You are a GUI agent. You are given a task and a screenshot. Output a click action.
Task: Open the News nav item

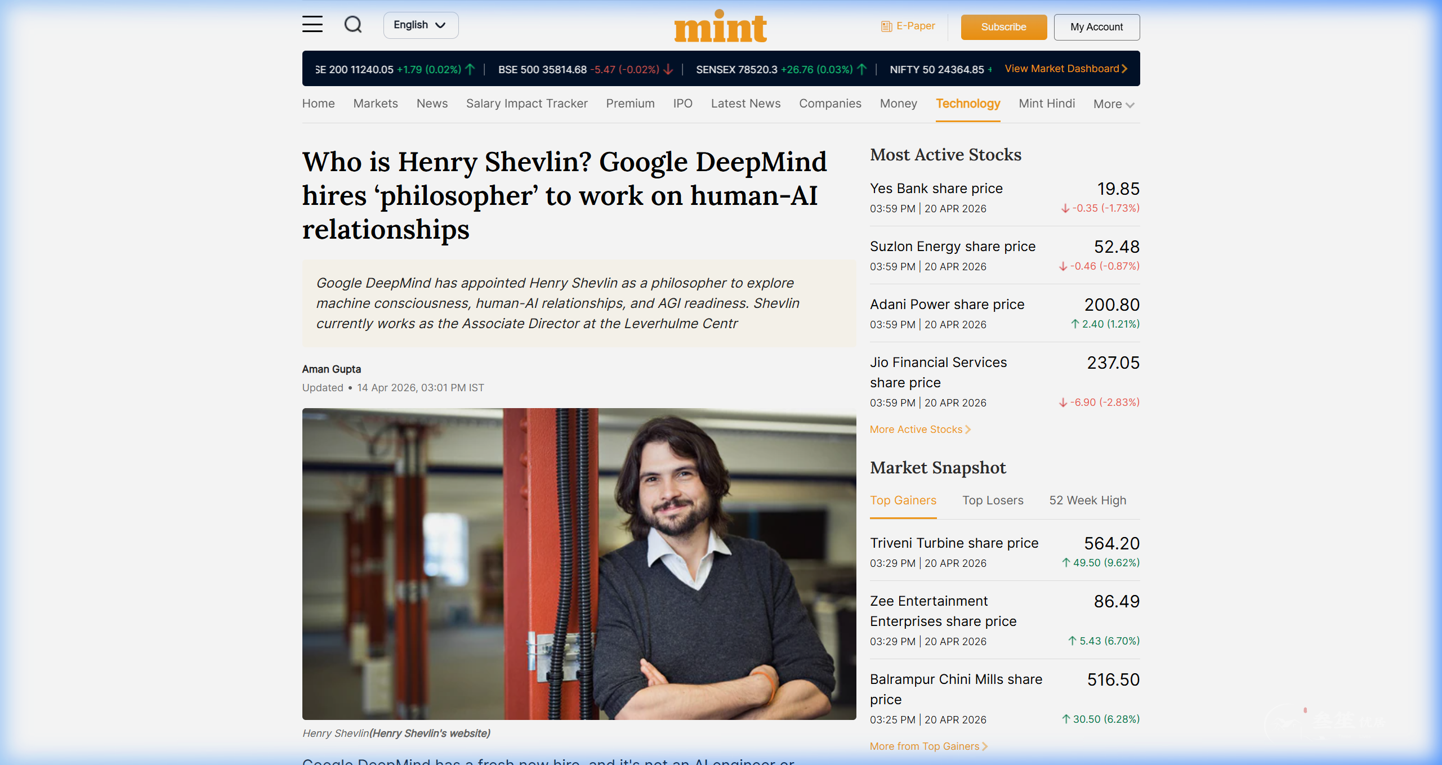432,104
